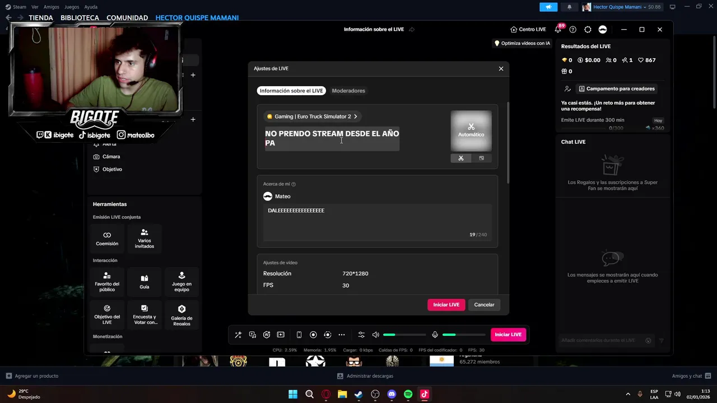Open Encuesta y Votar tool

[145, 315]
